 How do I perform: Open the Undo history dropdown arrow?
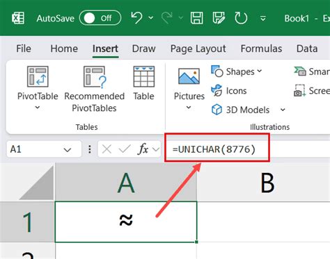151,18
